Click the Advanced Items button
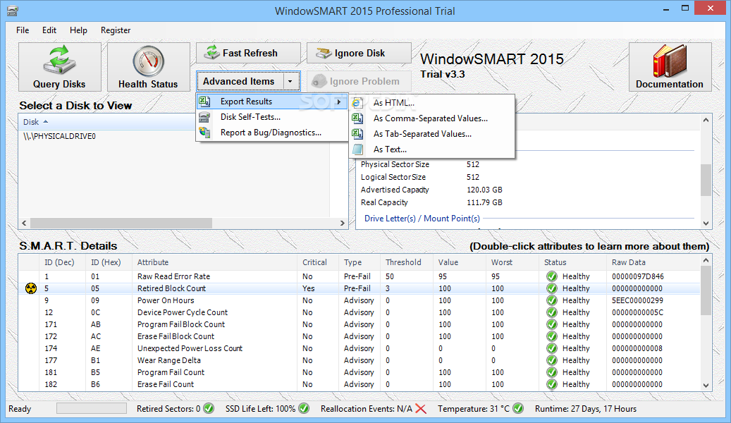 (x=239, y=81)
